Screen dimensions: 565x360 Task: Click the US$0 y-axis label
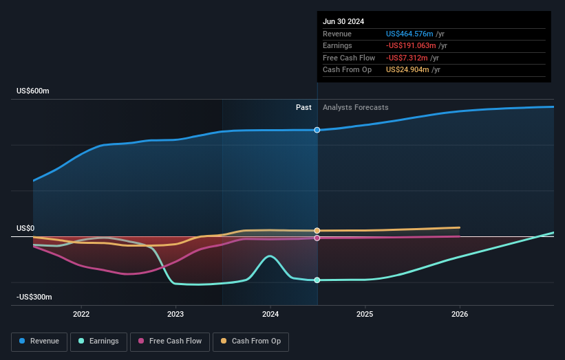click(x=25, y=228)
